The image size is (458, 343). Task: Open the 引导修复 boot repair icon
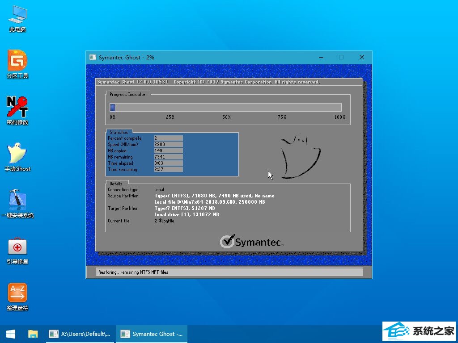point(17,249)
